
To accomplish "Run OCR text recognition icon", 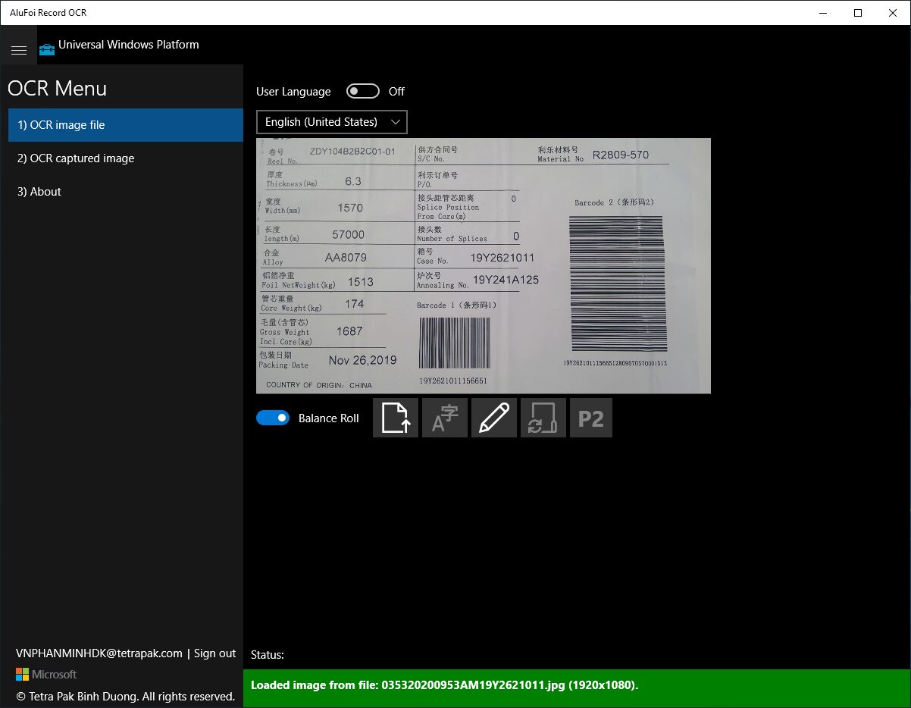I will tap(445, 418).
